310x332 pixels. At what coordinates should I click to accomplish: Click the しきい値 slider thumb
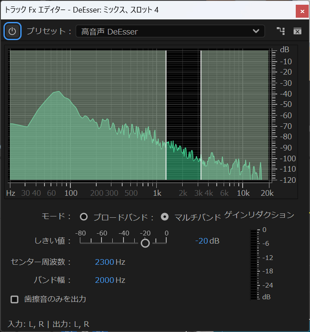pyautogui.click(x=146, y=243)
